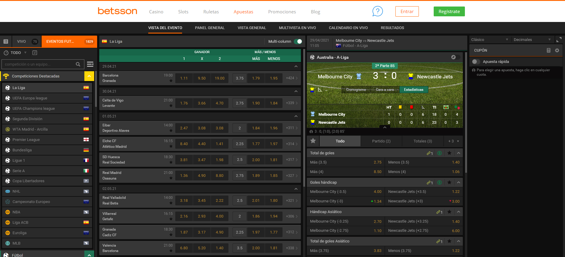Toggle the switch in the Australia A-Liga header

point(455,57)
